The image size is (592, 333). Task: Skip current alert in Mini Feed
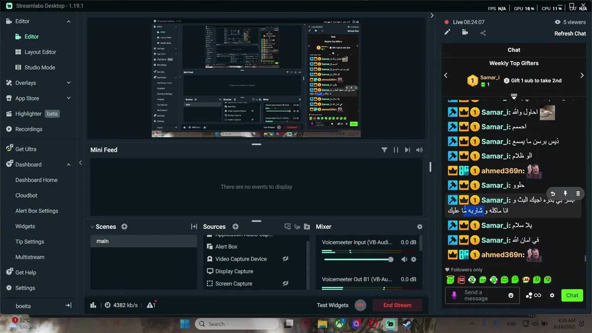407,150
